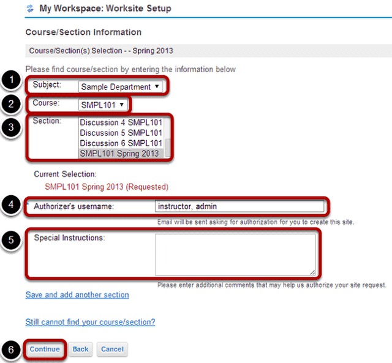Click the number 6 step marker

point(11,350)
